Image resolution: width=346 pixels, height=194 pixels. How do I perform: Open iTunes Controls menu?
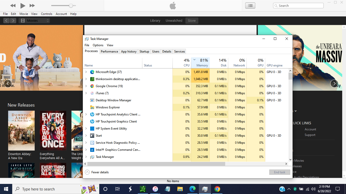(x=47, y=14)
